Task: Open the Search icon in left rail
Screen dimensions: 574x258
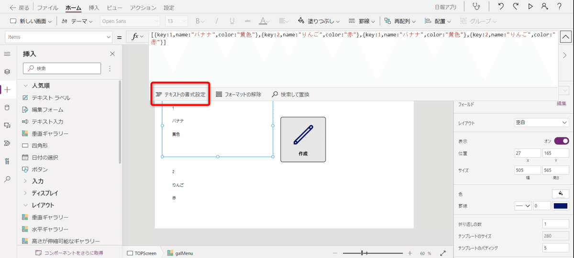Action: pos(7,179)
